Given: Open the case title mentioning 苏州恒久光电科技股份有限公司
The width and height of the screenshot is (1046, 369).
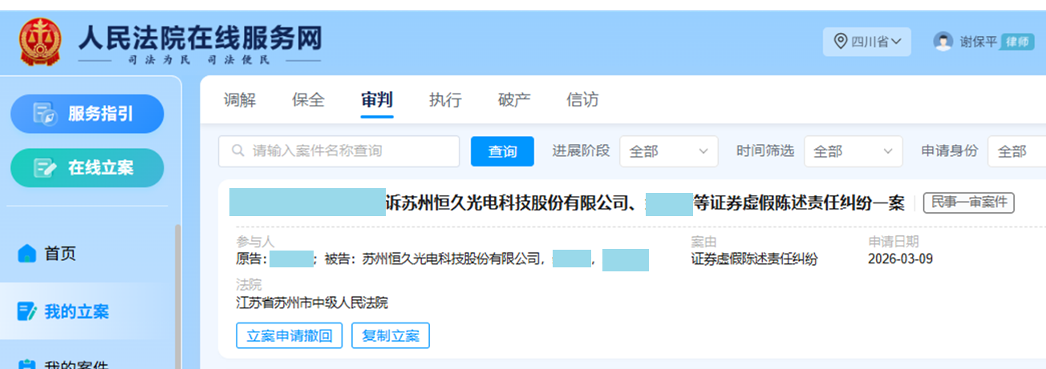Looking at the screenshot, I should [x=566, y=203].
